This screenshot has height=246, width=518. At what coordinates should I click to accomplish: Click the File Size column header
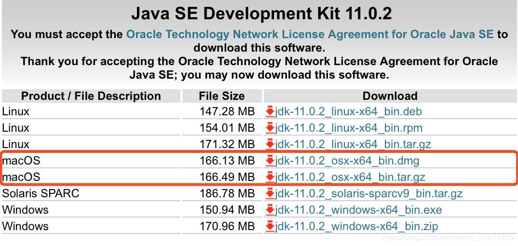coord(222,96)
